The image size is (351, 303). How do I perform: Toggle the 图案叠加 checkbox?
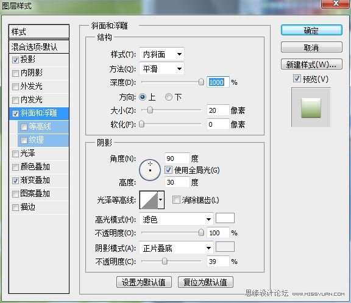[15, 194]
